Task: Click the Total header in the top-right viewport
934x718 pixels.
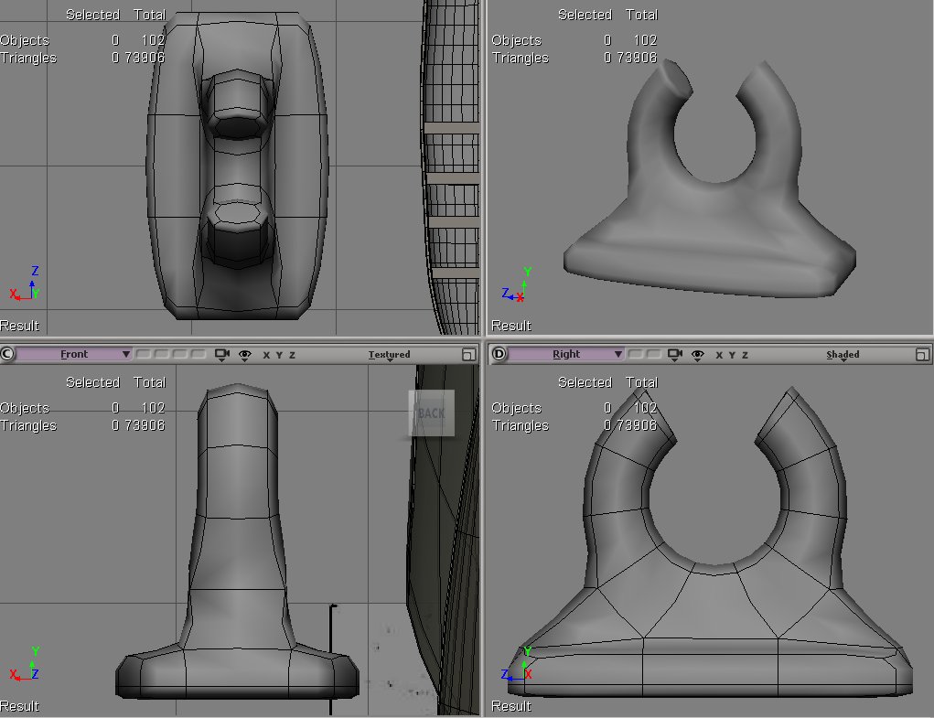Action: pos(641,15)
